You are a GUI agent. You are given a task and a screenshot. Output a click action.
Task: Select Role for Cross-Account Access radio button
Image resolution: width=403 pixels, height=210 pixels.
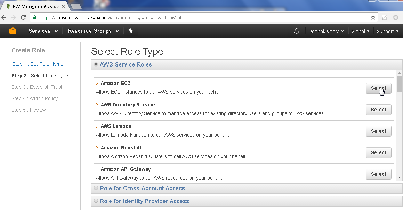click(96, 188)
